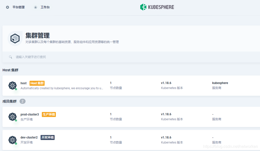Open the dev-cluster2 cluster link
This screenshot has width=260, height=151.
pyautogui.click(x=29, y=137)
